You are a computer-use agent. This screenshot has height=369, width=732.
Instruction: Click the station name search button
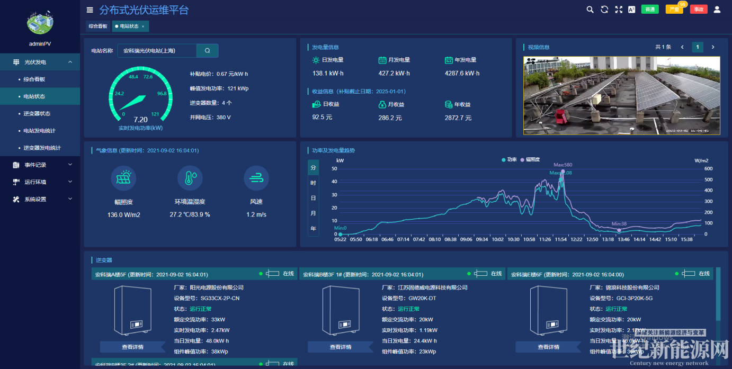coord(207,51)
